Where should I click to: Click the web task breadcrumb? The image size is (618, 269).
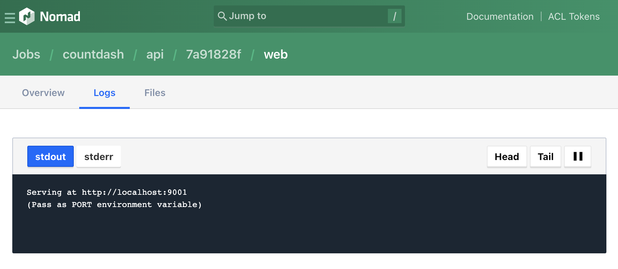point(276,54)
